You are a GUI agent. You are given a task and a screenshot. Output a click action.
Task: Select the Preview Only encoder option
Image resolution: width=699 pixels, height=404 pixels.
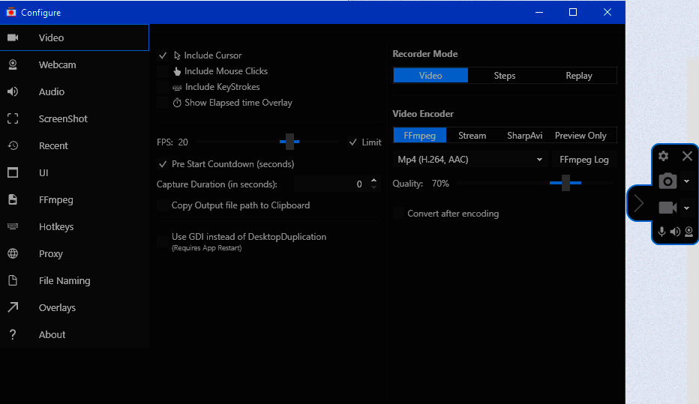point(580,136)
